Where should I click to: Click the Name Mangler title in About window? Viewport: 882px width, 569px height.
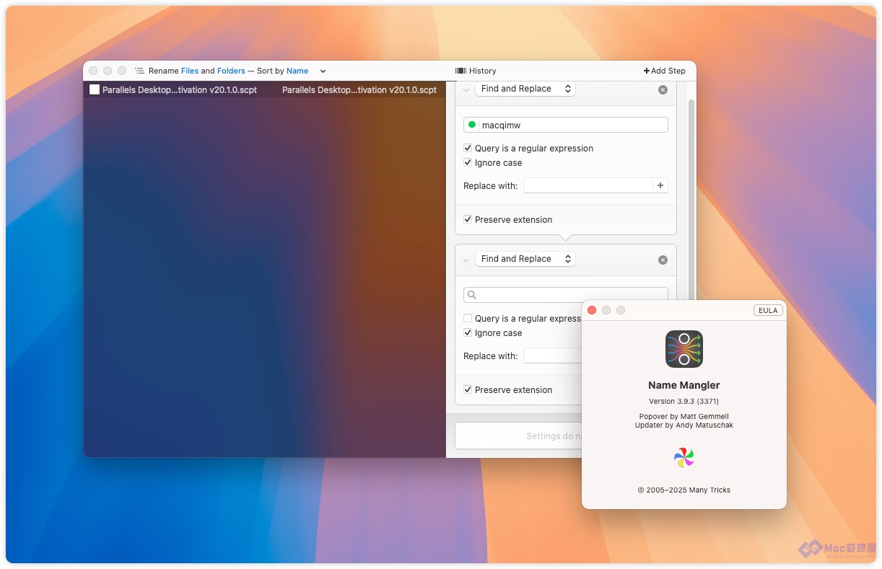click(x=684, y=385)
